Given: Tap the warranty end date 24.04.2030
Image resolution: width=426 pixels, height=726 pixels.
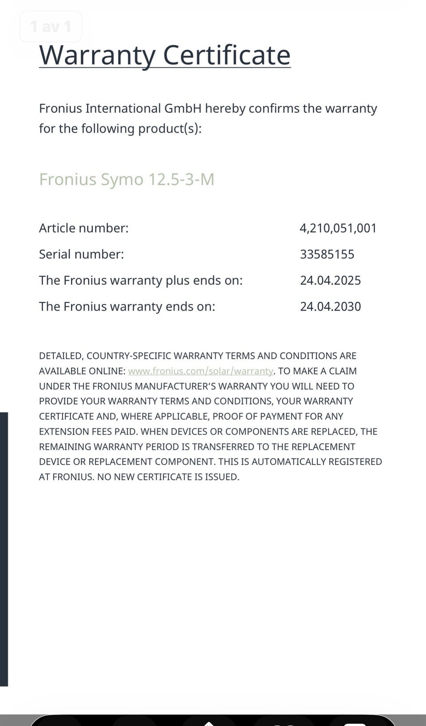Looking at the screenshot, I should (x=330, y=307).
